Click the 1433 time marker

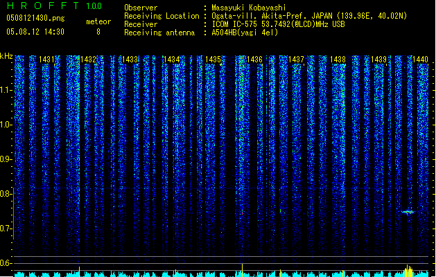pyautogui.click(x=130, y=60)
